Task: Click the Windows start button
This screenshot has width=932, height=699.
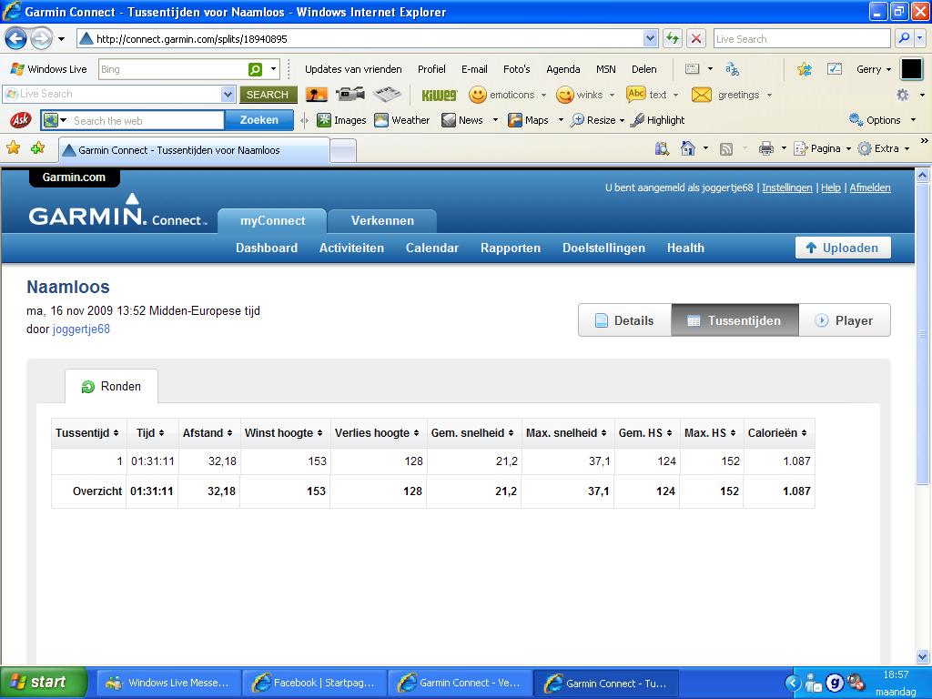Action: (x=44, y=683)
